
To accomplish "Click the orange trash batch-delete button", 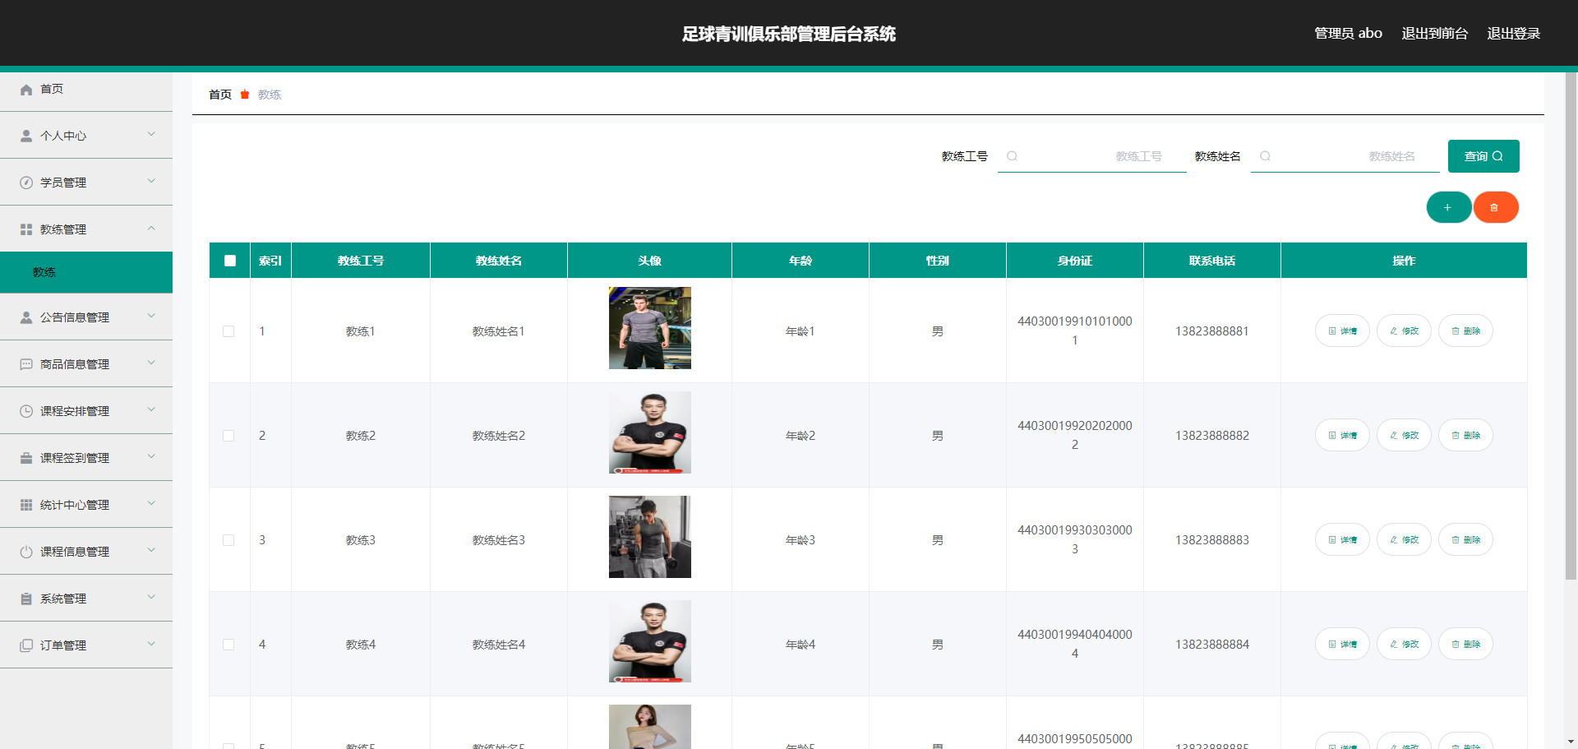I will click(1495, 207).
